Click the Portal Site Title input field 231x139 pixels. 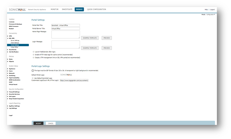(65, 25)
